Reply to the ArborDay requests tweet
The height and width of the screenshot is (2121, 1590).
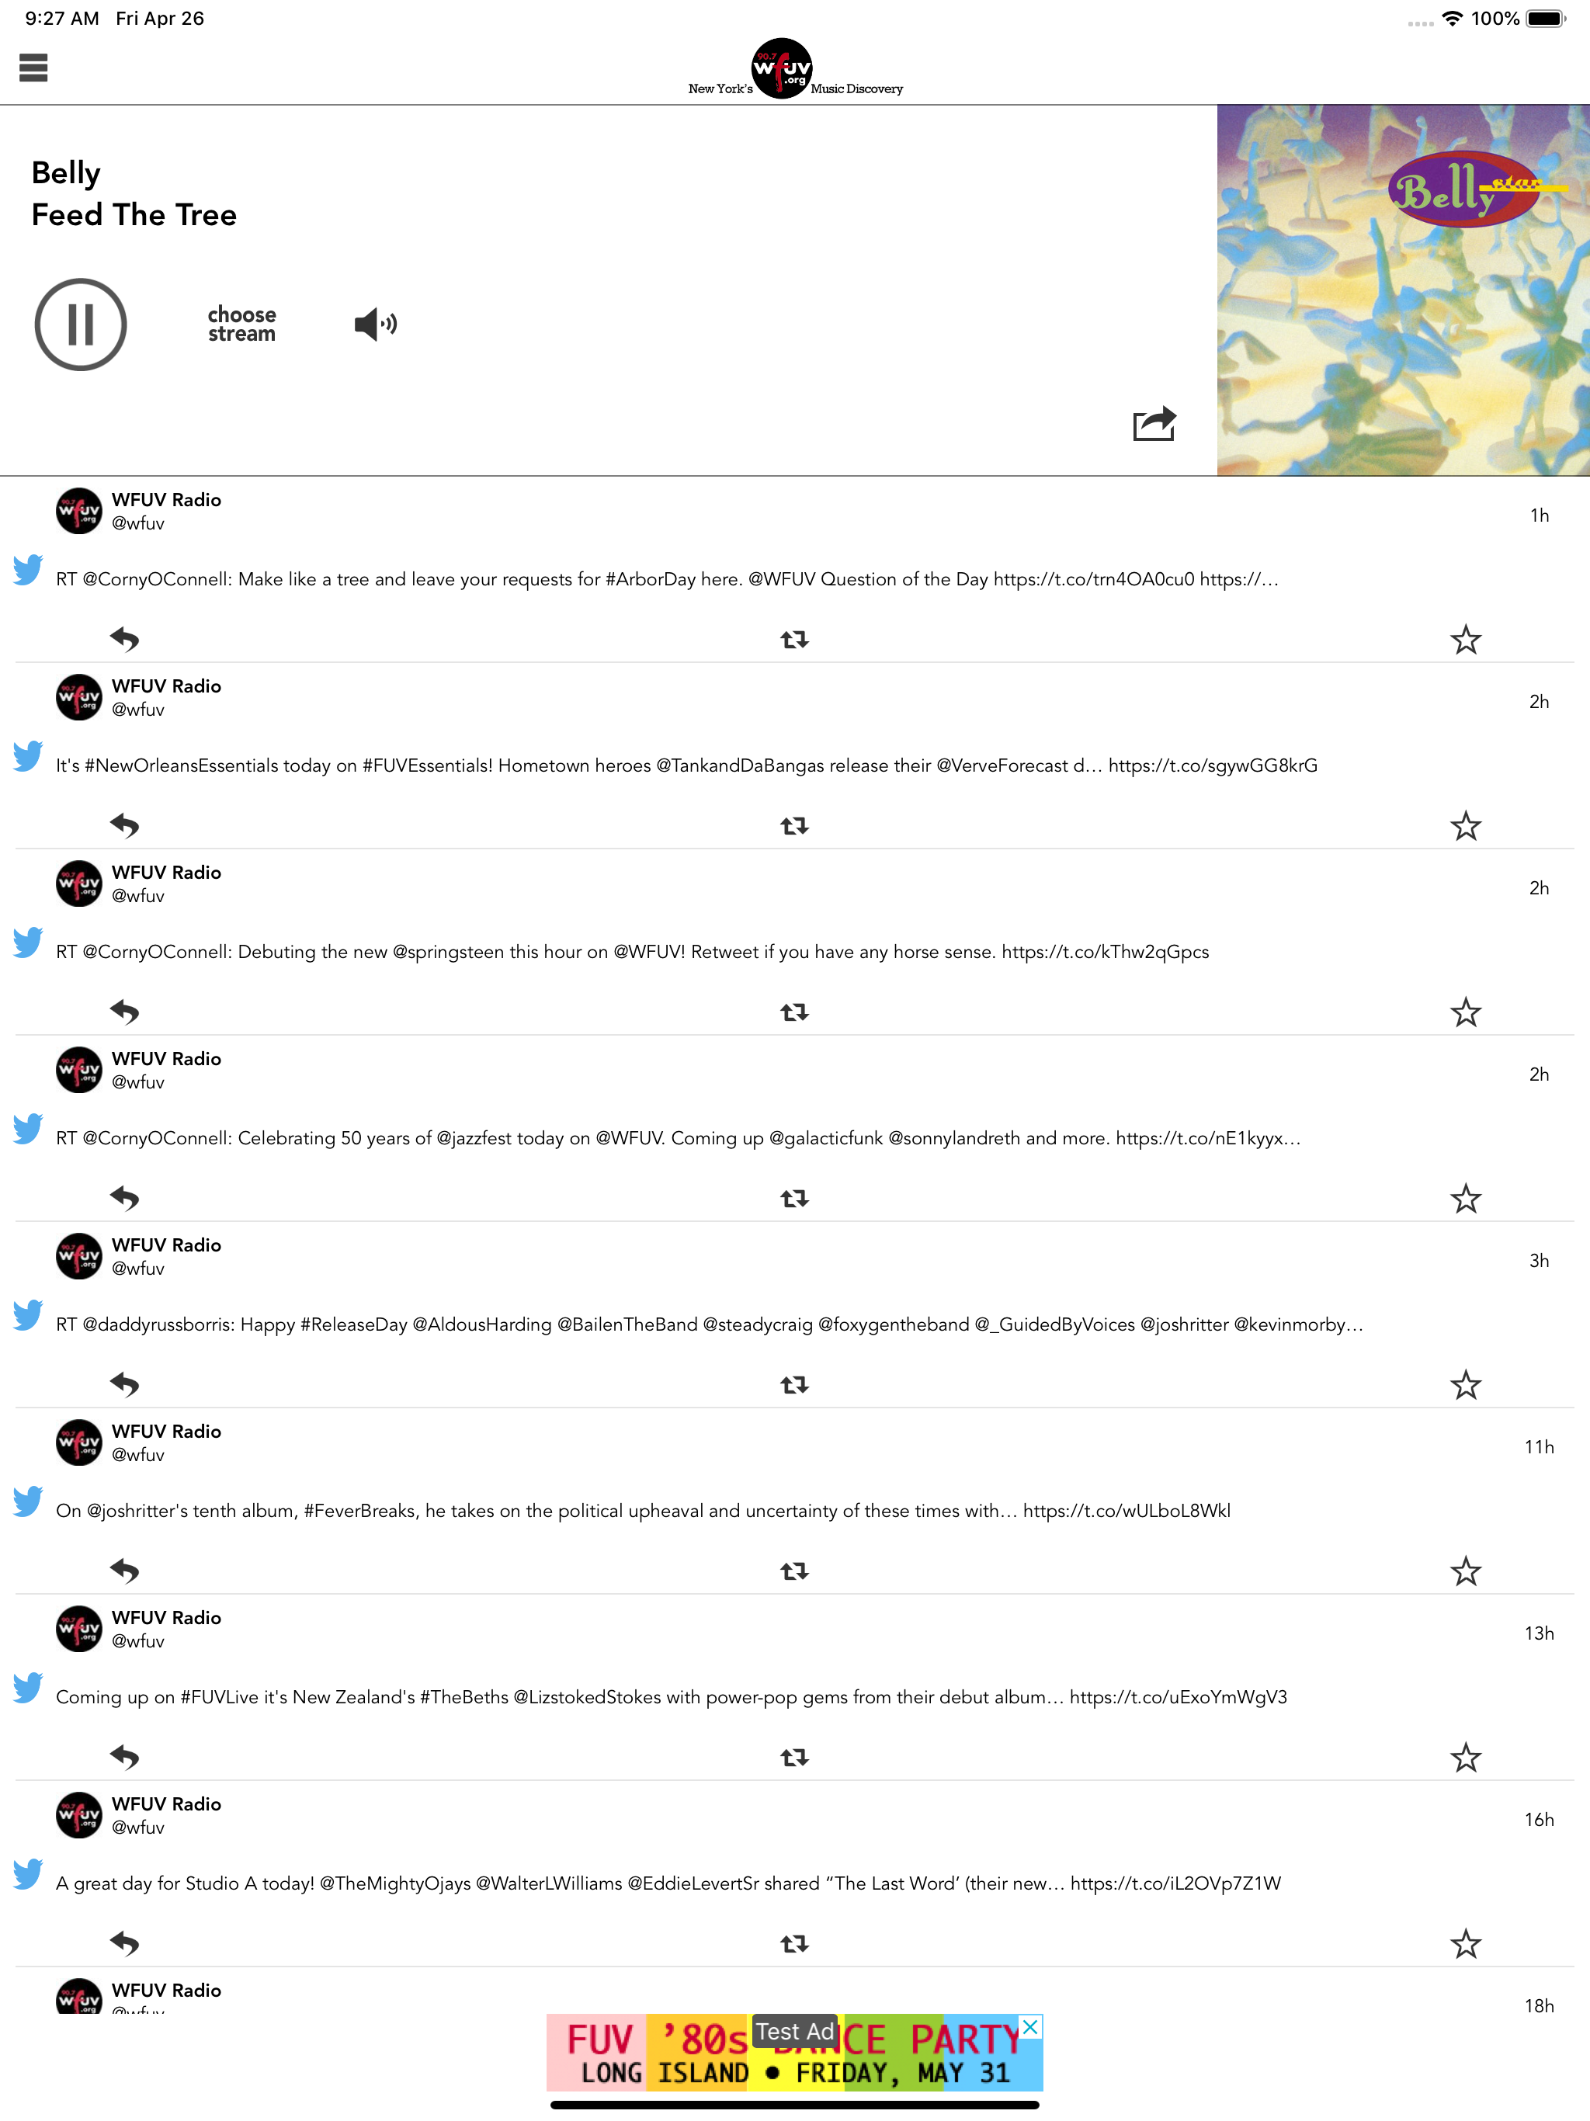pos(125,639)
